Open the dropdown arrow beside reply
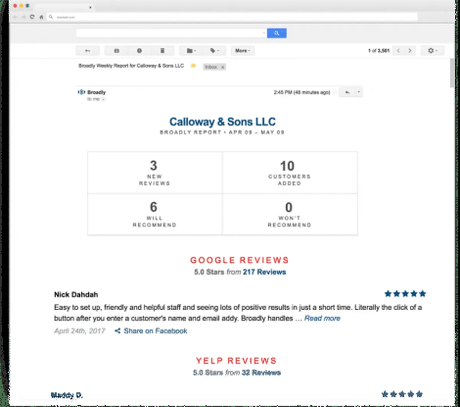Screen dimensions: 460x407 pyautogui.click(x=359, y=93)
